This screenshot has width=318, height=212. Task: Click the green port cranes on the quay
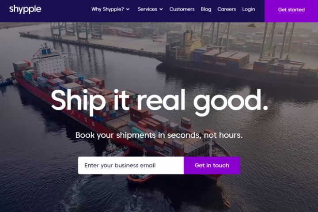pyautogui.click(x=76, y=30)
